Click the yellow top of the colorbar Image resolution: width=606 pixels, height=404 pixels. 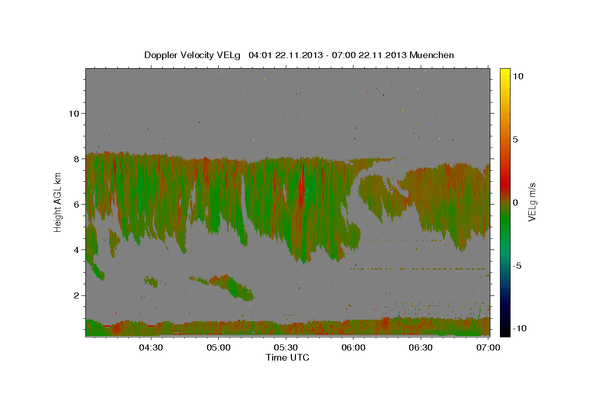pyautogui.click(x=504, y=72)
